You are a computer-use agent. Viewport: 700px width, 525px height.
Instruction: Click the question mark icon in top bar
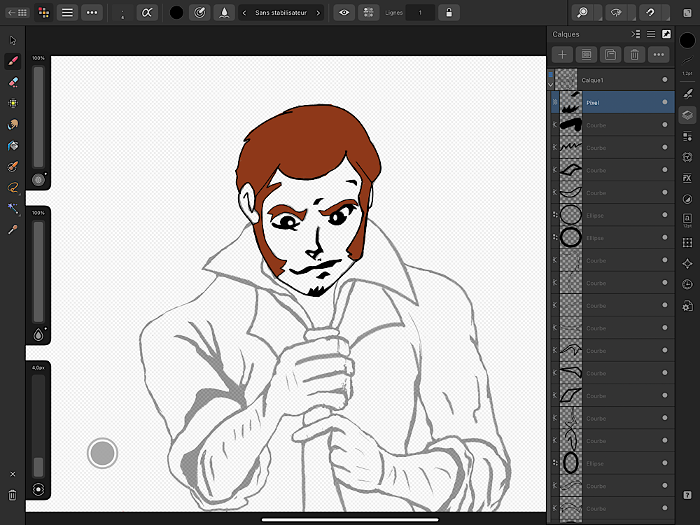pyautogui.click(x=650, y=13)
